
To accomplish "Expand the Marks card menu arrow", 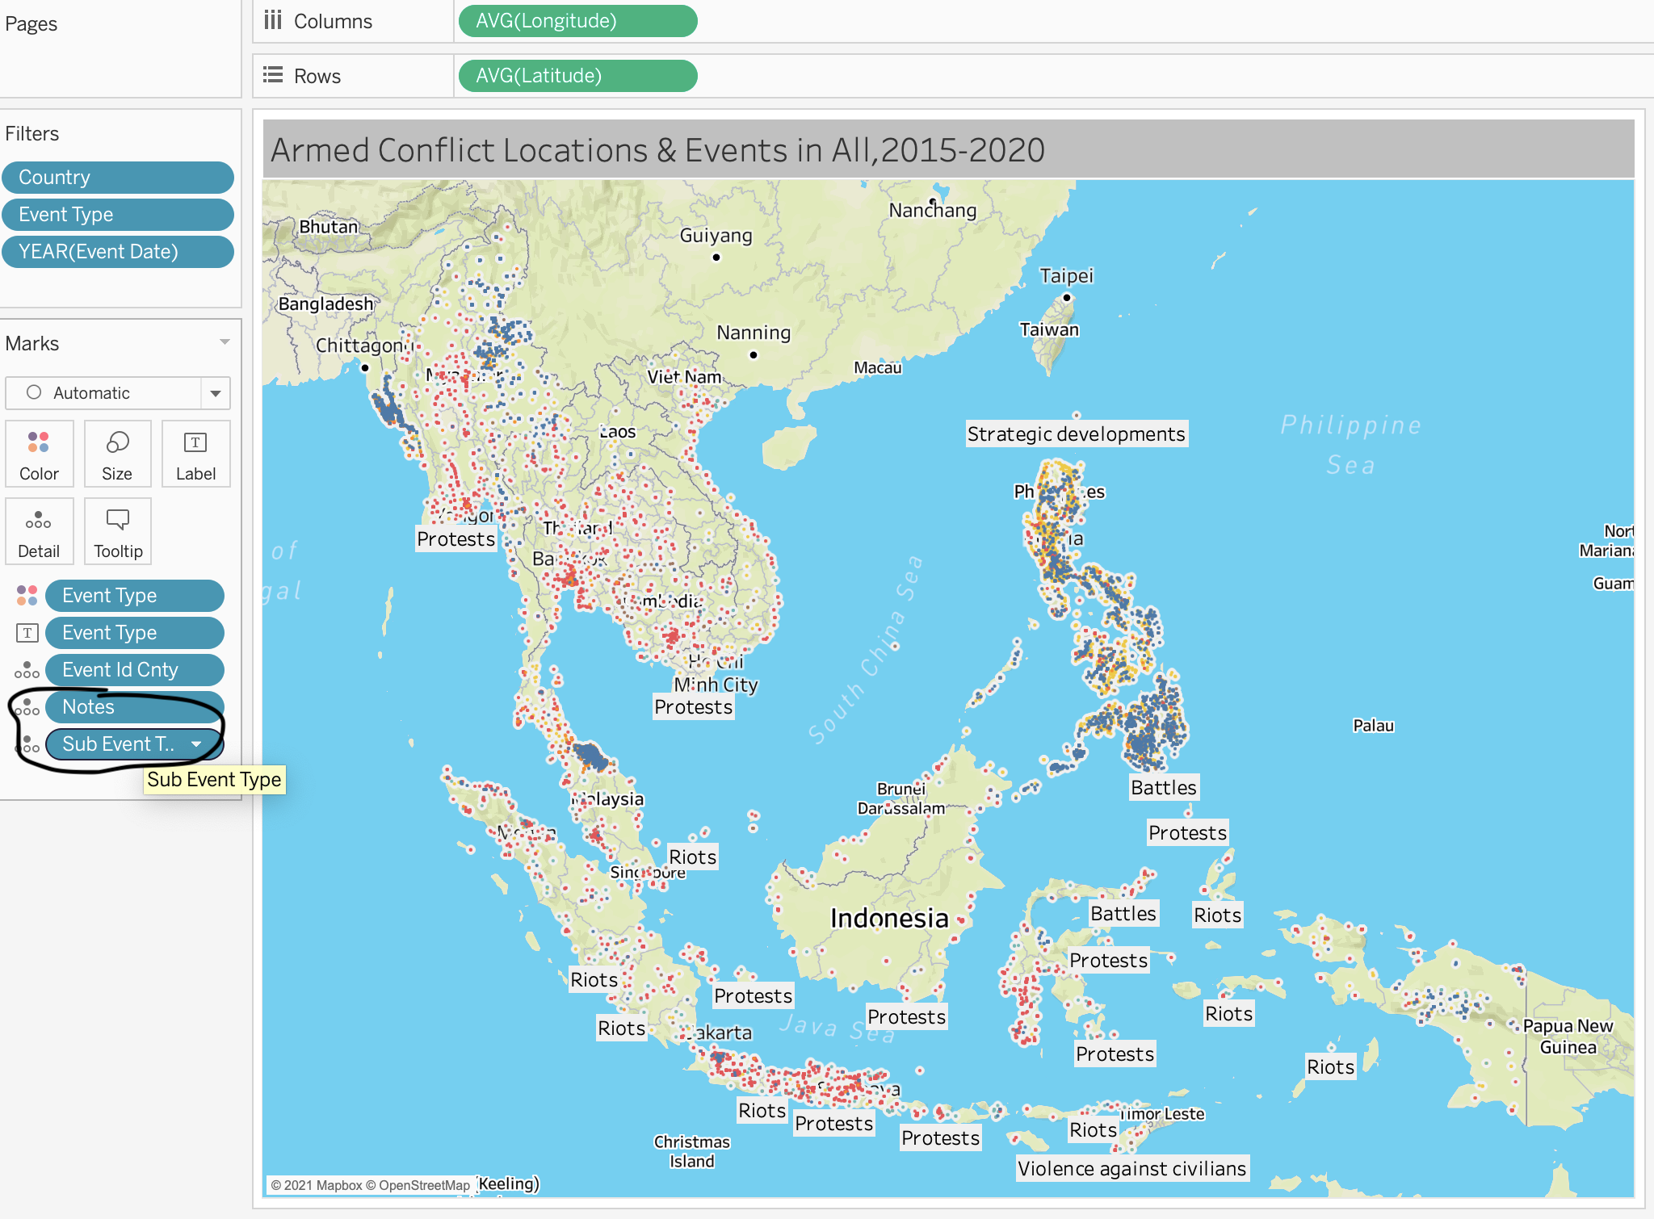I will [225, 342].
